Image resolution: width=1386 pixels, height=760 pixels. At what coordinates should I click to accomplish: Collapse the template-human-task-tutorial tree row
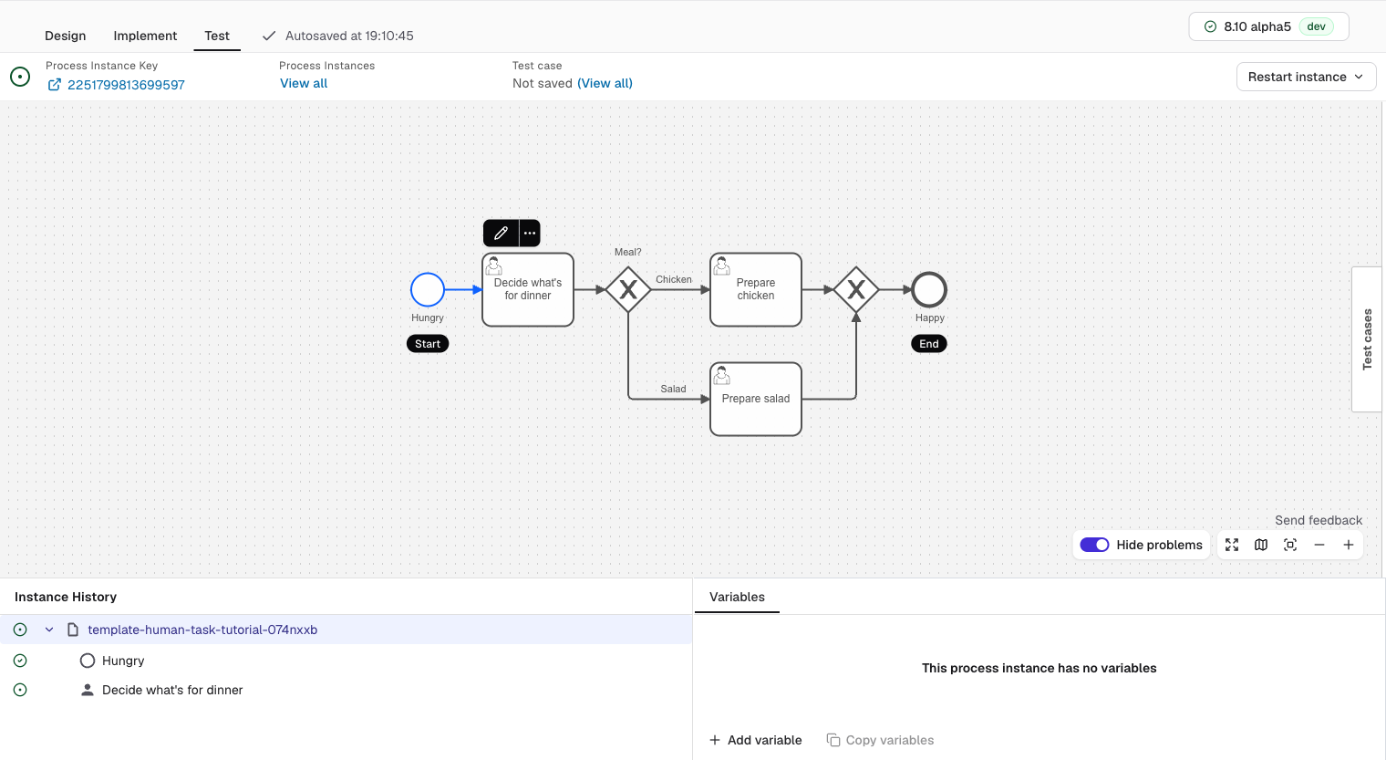point(49,630)
